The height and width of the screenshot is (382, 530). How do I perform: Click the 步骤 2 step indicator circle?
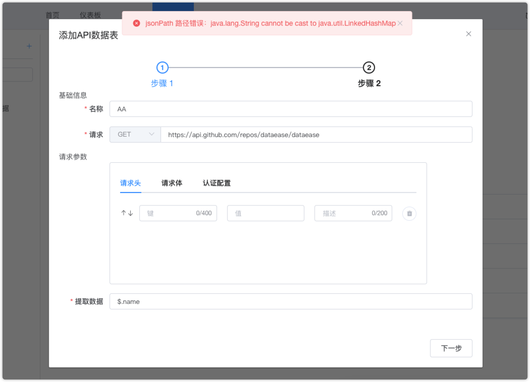coord(369,68)
